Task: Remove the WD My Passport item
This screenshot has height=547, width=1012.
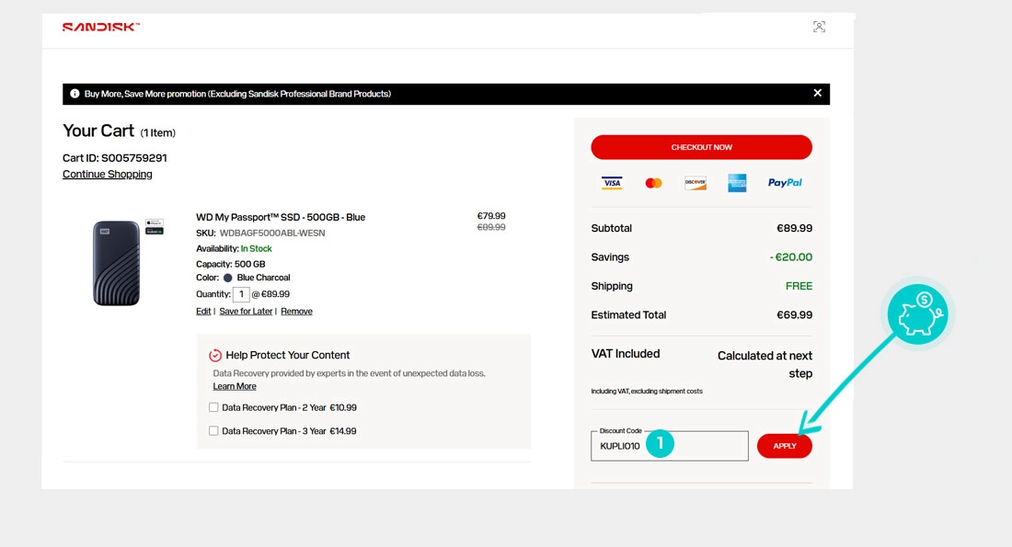Action: click(296, 312)
